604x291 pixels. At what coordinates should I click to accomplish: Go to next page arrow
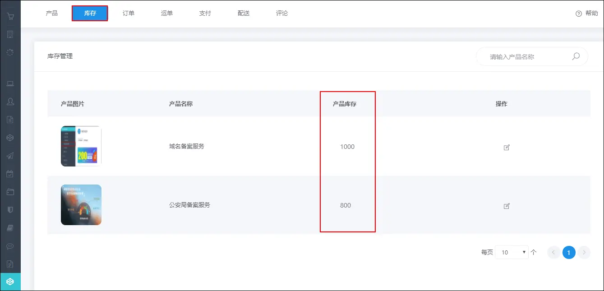[584, 252]
